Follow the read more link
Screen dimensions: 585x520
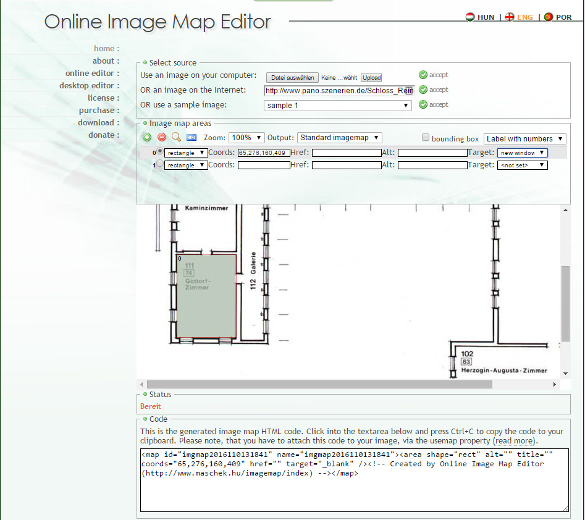point(515,441)
